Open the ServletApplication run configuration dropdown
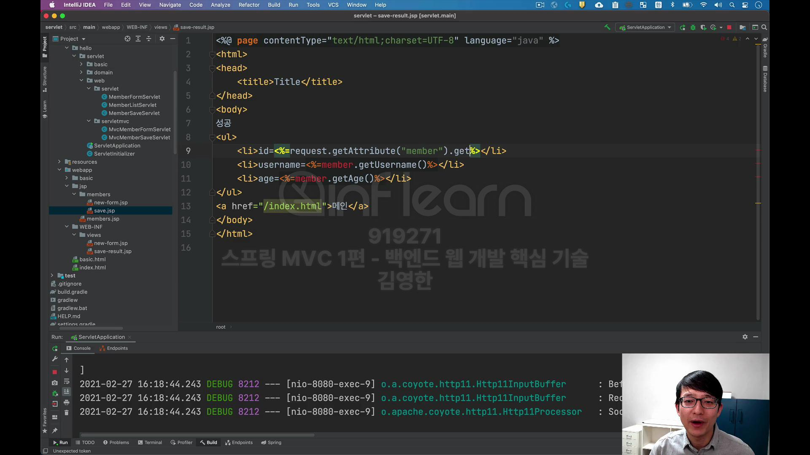The width and height of the screenshot is (810, 455). point(645,27)
